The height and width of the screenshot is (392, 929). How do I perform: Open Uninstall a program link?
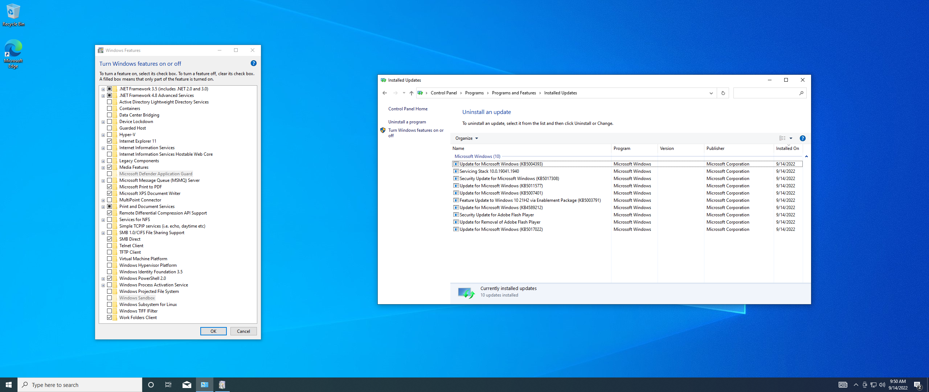tap(407, 122)
